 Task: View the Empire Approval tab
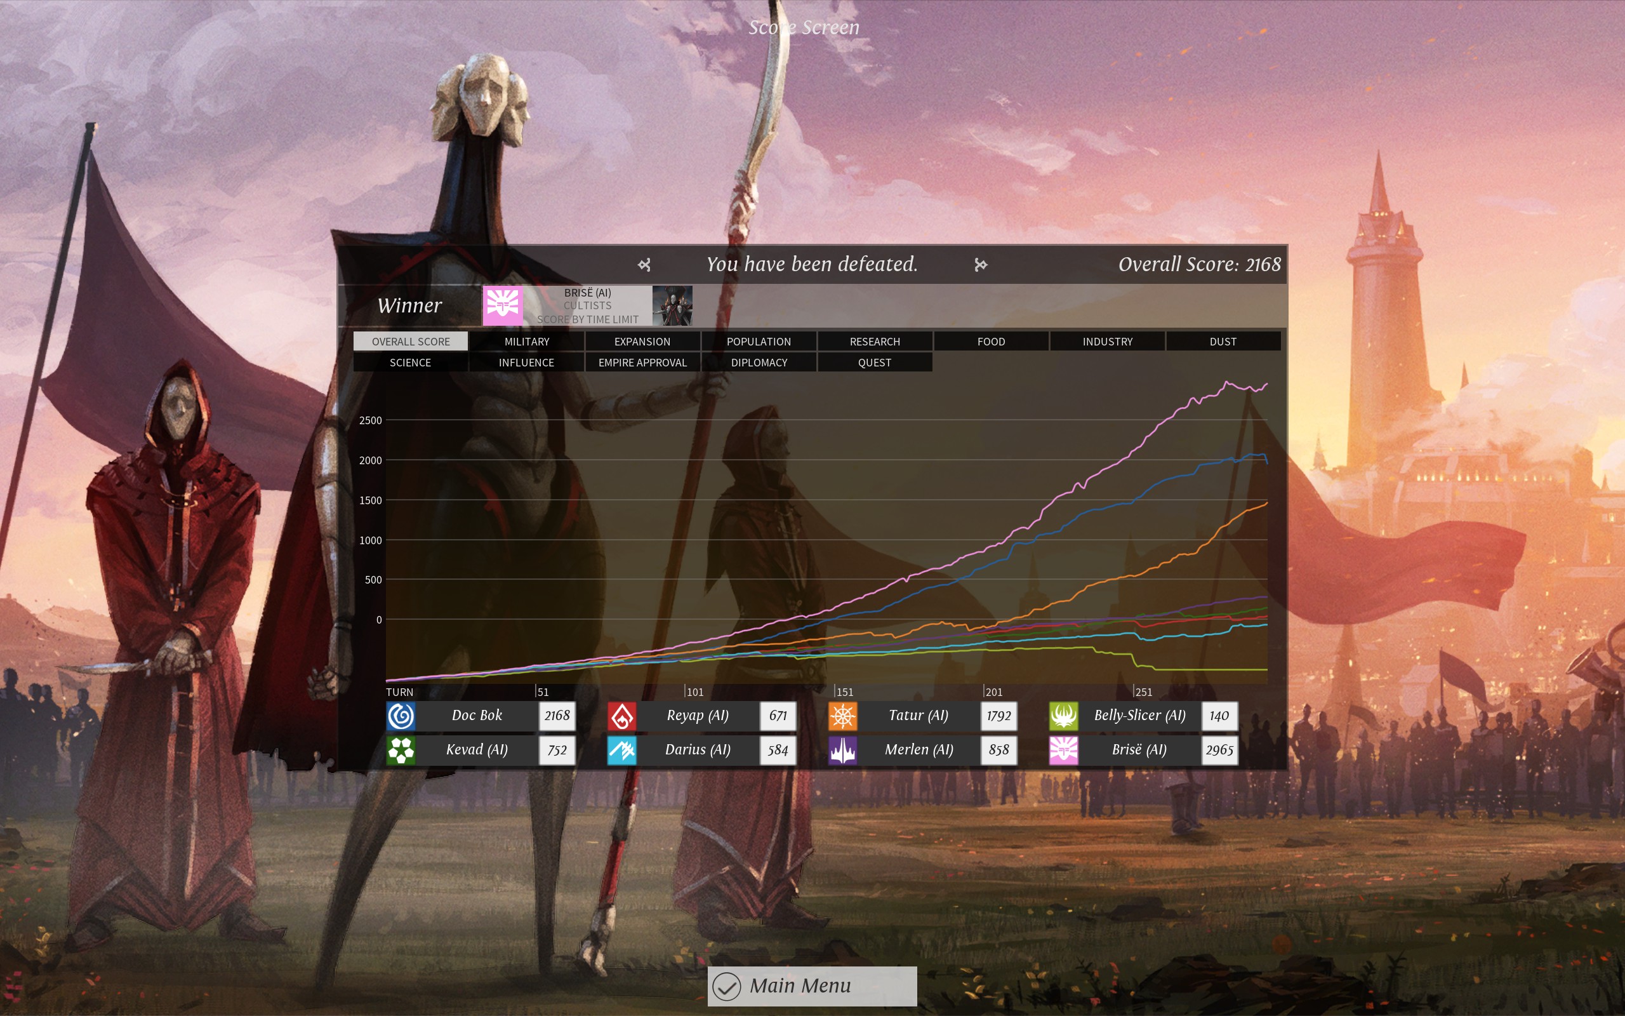642,362
